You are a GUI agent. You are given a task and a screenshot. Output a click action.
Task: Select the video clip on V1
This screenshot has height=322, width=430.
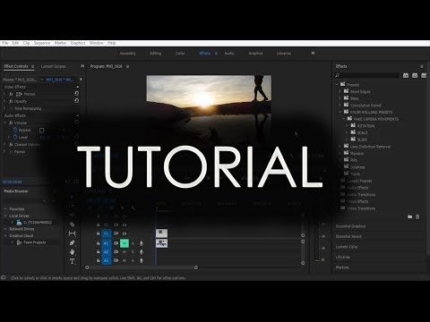point(161,233)
